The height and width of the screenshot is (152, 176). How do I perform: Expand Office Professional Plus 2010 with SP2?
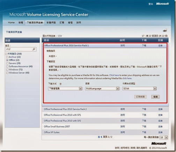tap(63, 121)
